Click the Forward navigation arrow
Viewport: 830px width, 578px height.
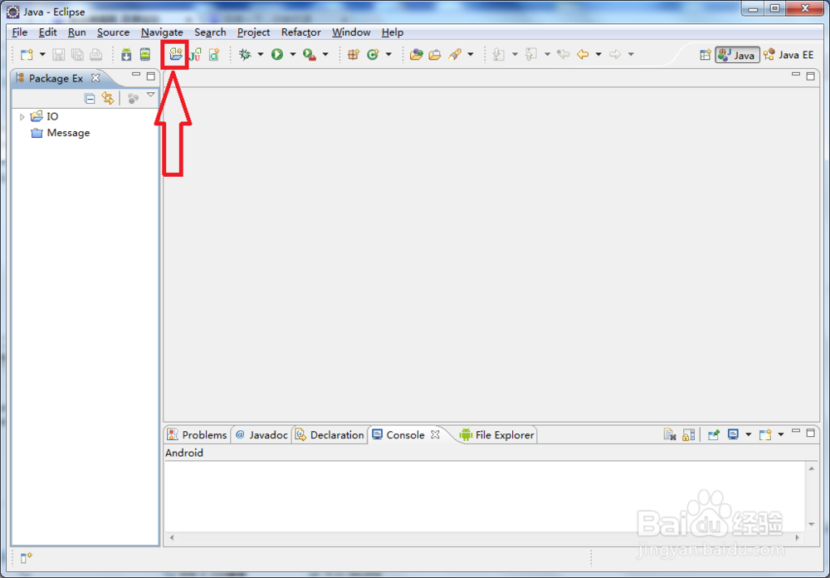pyautogui.click(x=614, y=54)
